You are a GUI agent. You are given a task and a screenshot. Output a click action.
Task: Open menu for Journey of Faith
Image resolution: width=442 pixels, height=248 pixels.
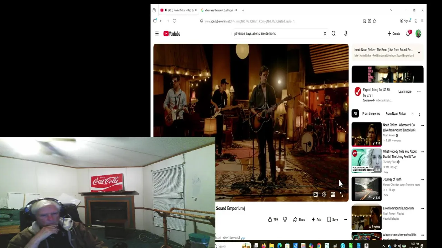tap(422, 180)
